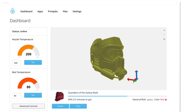Set the nozzle temperature
Image resolution: width=181 pixels, height=112 pixels.
point(33,62)
